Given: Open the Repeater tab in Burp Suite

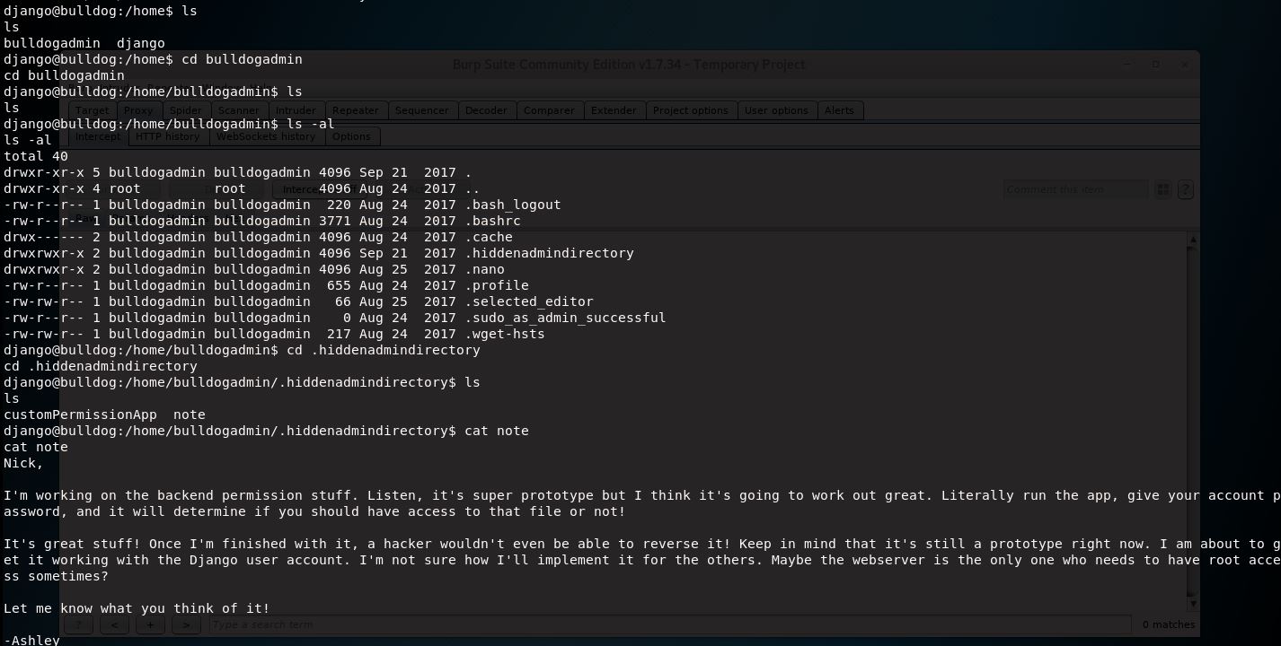Looking at the screenshot, I should (x=356, y=110).
